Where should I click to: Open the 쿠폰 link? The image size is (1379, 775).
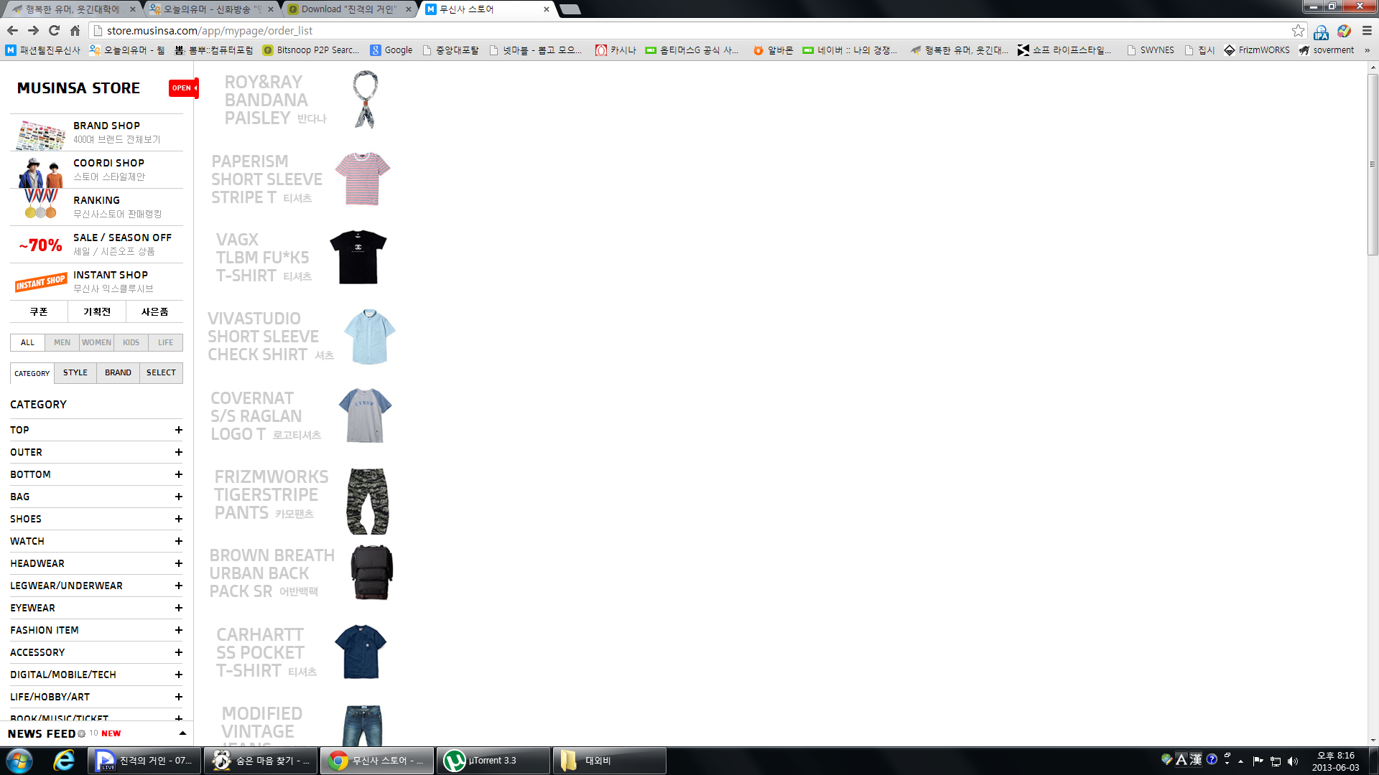pos(39,311)
